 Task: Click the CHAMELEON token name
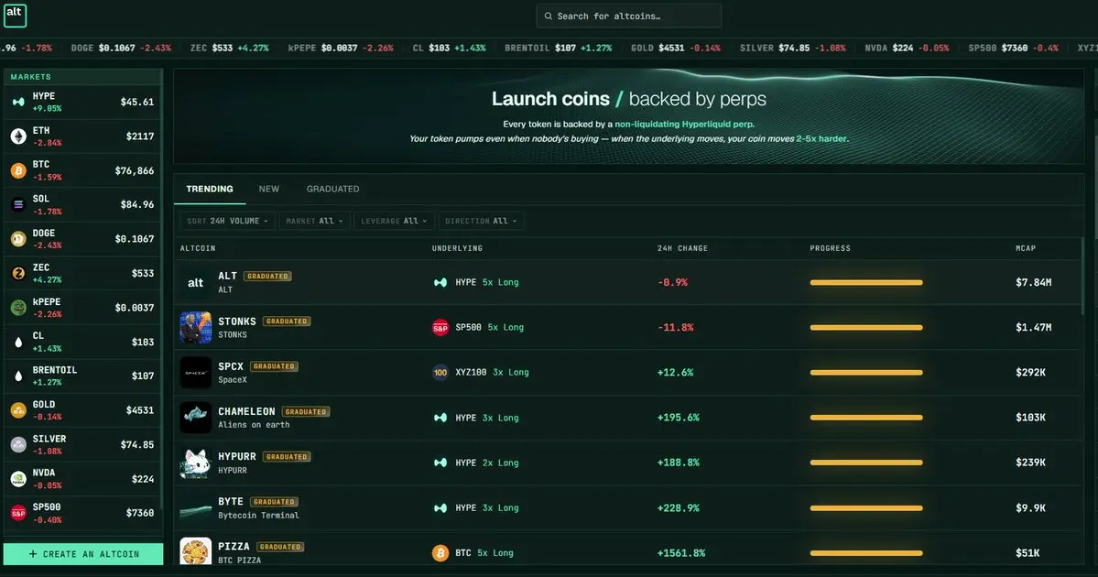coord(246,411)
